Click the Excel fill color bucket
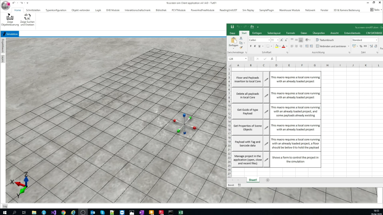The height and width of the screenshot is (215, 383). pos(277,46)
